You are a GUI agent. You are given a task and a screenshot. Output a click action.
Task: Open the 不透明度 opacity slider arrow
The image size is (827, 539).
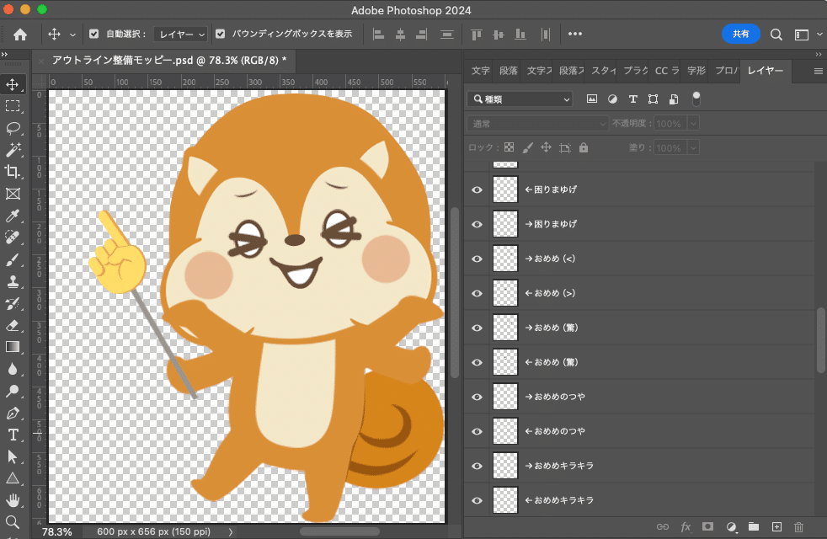(x=693, y=124)
